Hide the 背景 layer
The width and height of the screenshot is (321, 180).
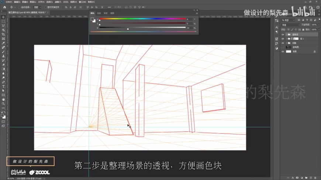tap(283, 52)
